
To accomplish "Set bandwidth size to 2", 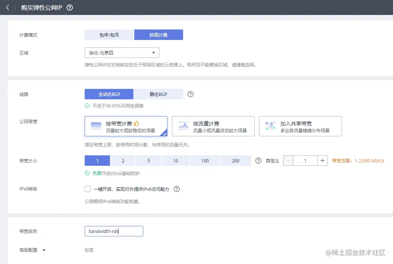I will pyautogui.click(x=123, y=161).
